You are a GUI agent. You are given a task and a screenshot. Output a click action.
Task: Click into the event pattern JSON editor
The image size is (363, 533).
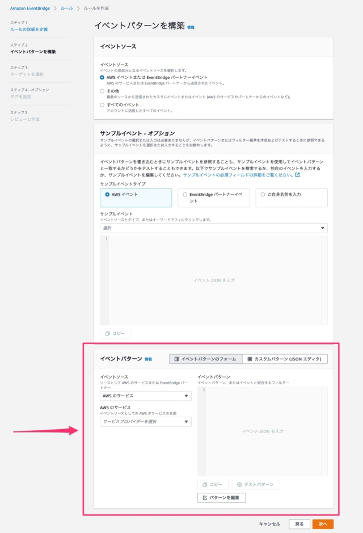click(x=263, y=431)
